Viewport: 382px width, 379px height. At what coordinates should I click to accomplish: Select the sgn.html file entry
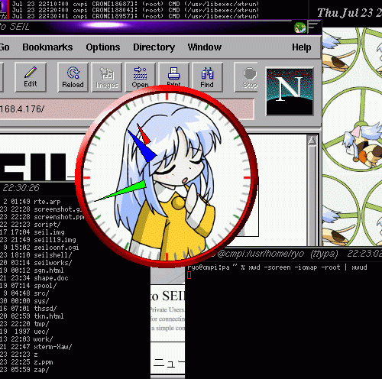pos(49,270)
